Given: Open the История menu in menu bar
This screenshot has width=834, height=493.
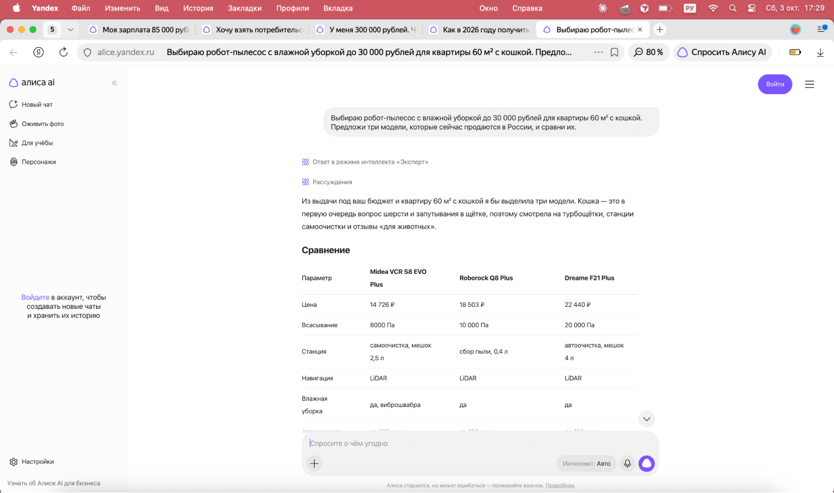Looking at the screenshot, I should 198,8.
